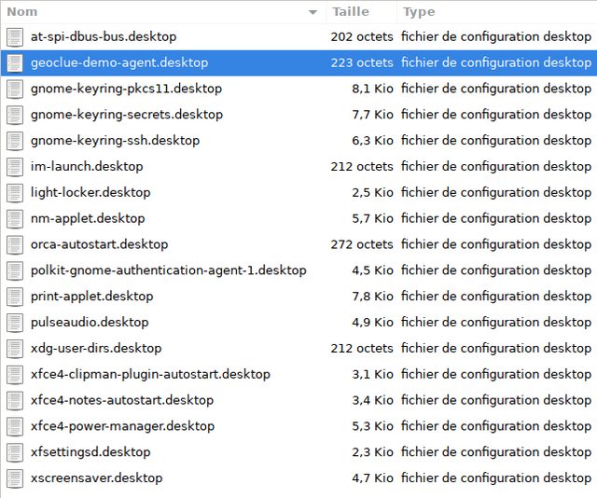Select the nm-applet.desktop file name
Image resolution: width=597 pixels, height=498 pixels.
tap(88, 218)
